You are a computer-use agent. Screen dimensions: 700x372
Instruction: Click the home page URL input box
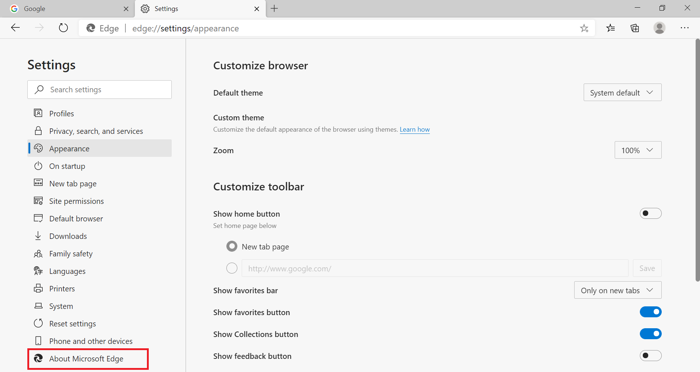435,268
